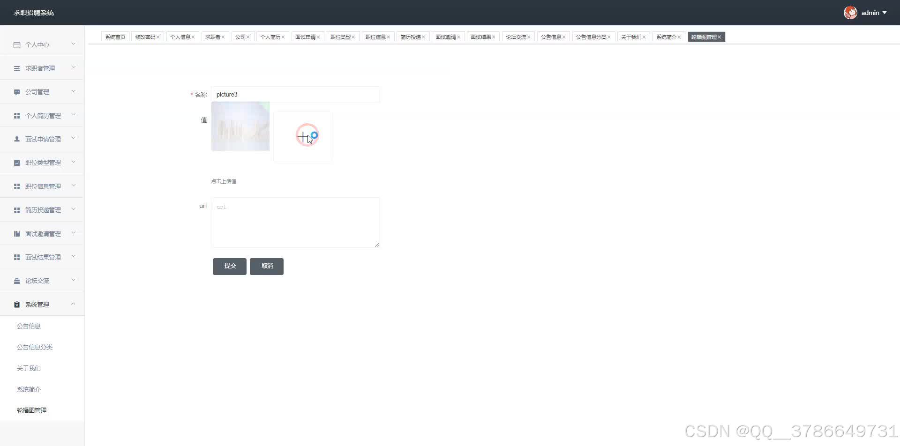Close the 面试申请 tab
This screenshot has width=900, height=446.
click(318, 37)
